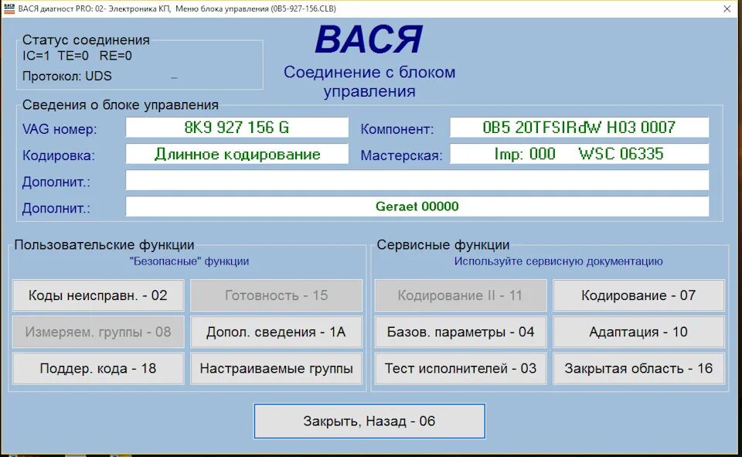Click the ВАСЯ app icon in title bar

point(9,9)
